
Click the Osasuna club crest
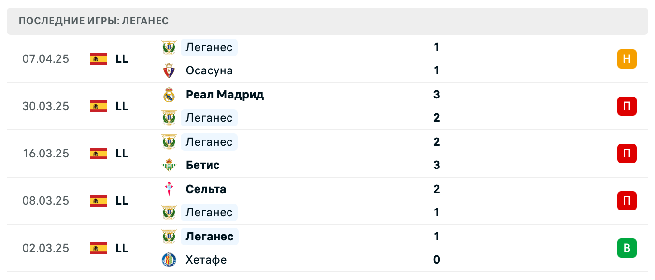169,71
